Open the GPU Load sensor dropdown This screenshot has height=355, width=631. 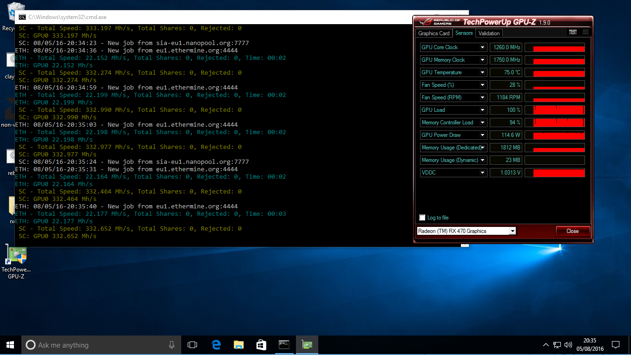483,110
